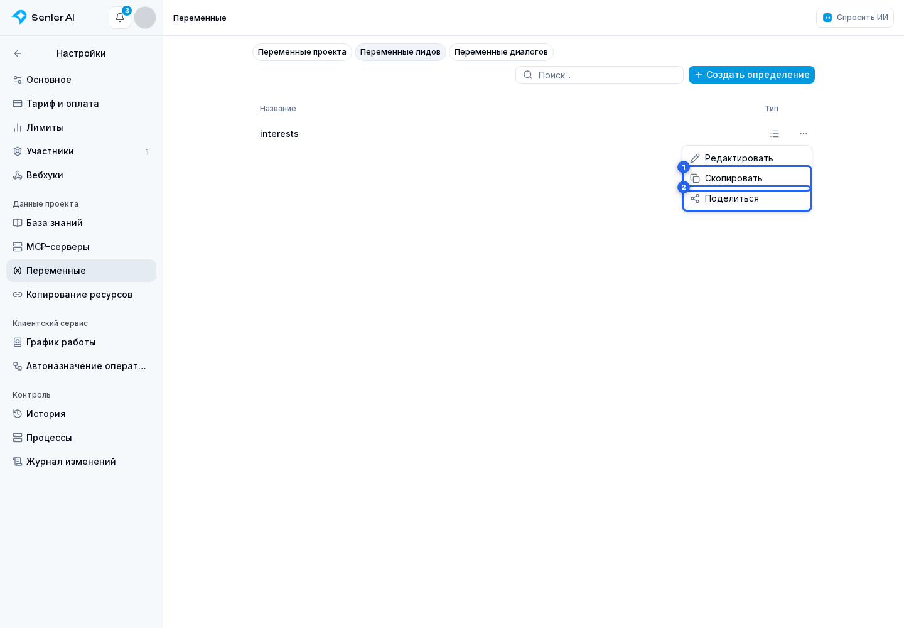904x628 pixels.
Task: Go back with the Settings arrow
Action: [18, 53]
